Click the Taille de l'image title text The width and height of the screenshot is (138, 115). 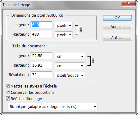click(x=16, y=5)
